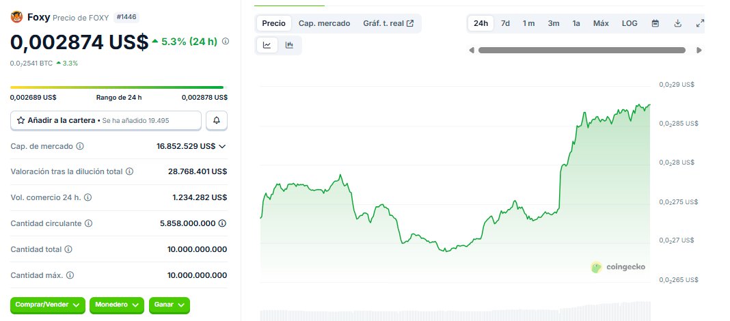This screenshot has height=321, width=730.
Task: Select the Cap. mercado tab
Action: click(x=324, y=23)
